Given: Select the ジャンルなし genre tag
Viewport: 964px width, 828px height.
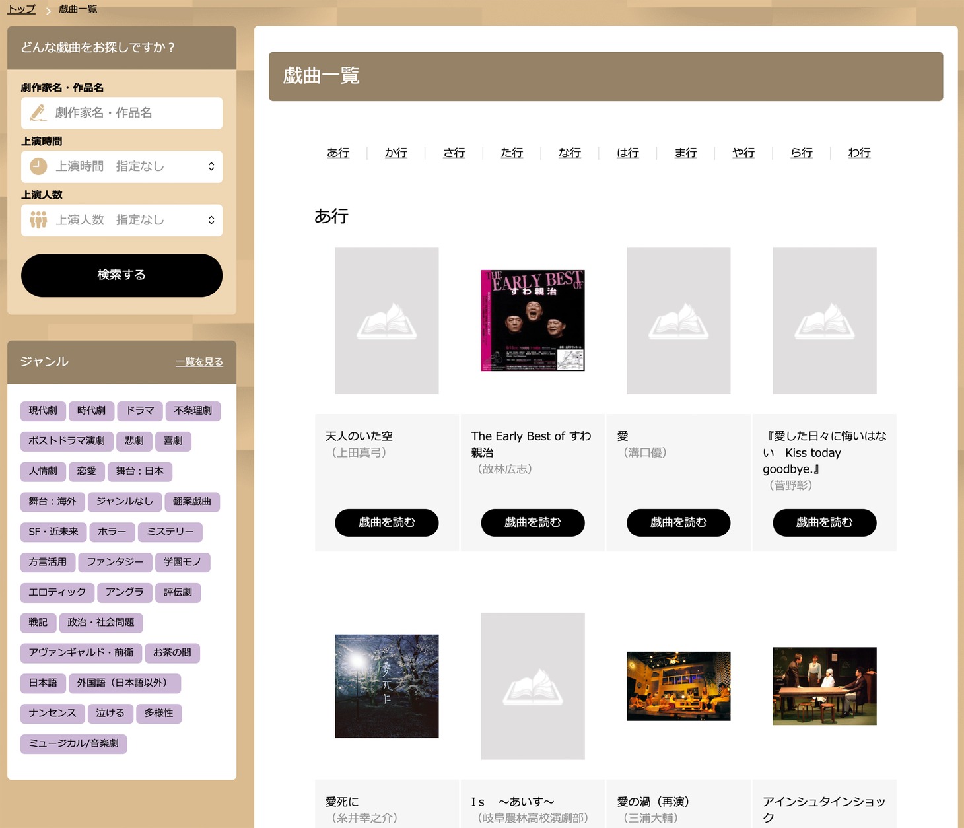Looking at the screenshot, I should [124, 502].
